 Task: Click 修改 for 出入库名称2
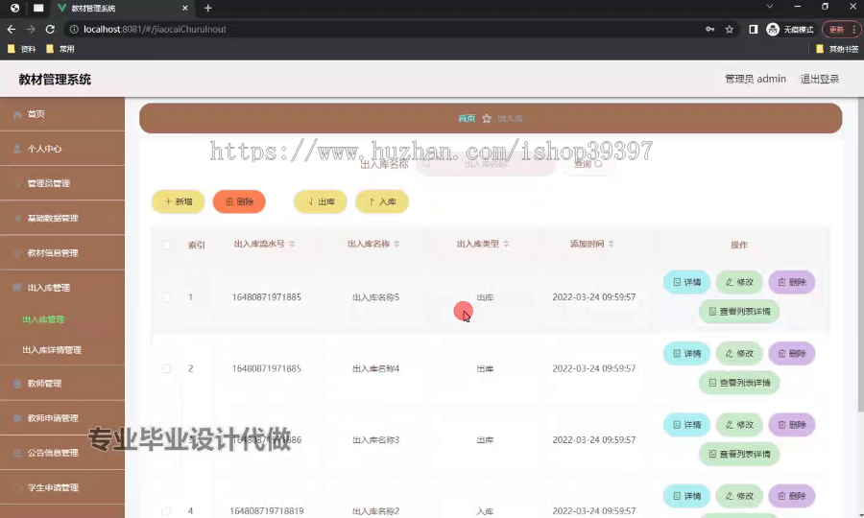(739, 496)
